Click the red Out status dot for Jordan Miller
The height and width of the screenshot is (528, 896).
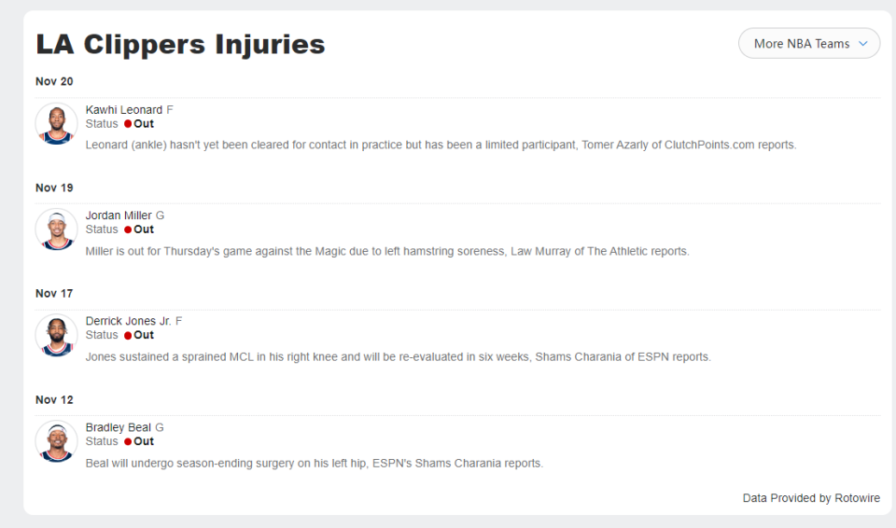pyautogui.click(x=128, y=229)
